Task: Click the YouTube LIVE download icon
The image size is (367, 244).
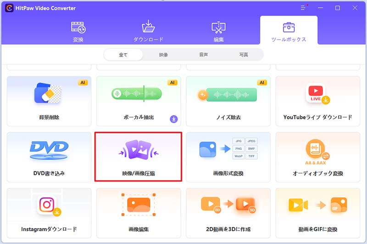Action: [x=317, y=94]
